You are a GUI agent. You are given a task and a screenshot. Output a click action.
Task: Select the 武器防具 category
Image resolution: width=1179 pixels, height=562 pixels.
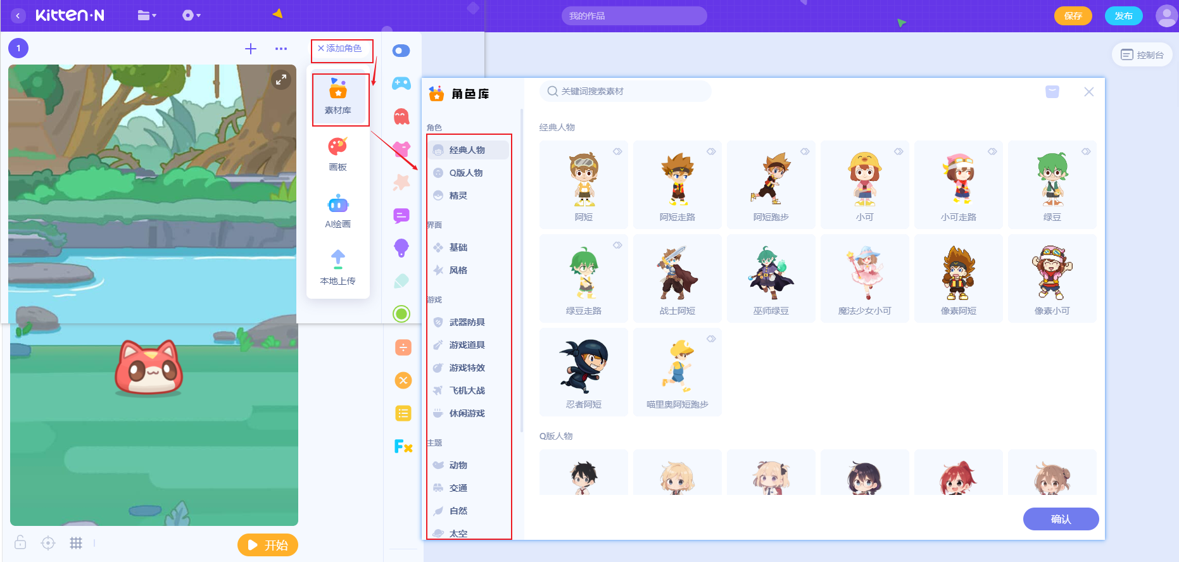(x=469, y=322)
